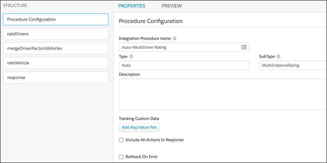Click the Type field containing Auto

184,65
